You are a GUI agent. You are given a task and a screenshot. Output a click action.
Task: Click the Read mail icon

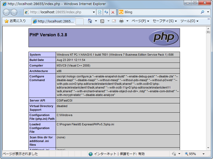coord(114,21)
